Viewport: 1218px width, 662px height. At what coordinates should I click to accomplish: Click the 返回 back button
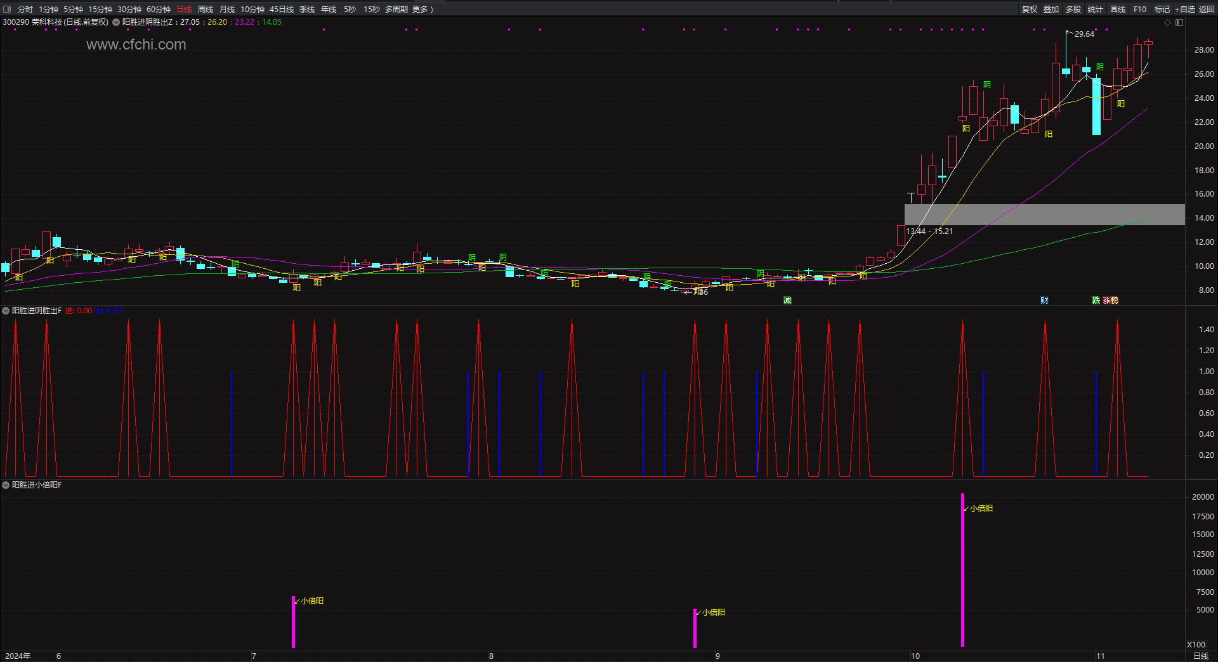point(1207,9)
